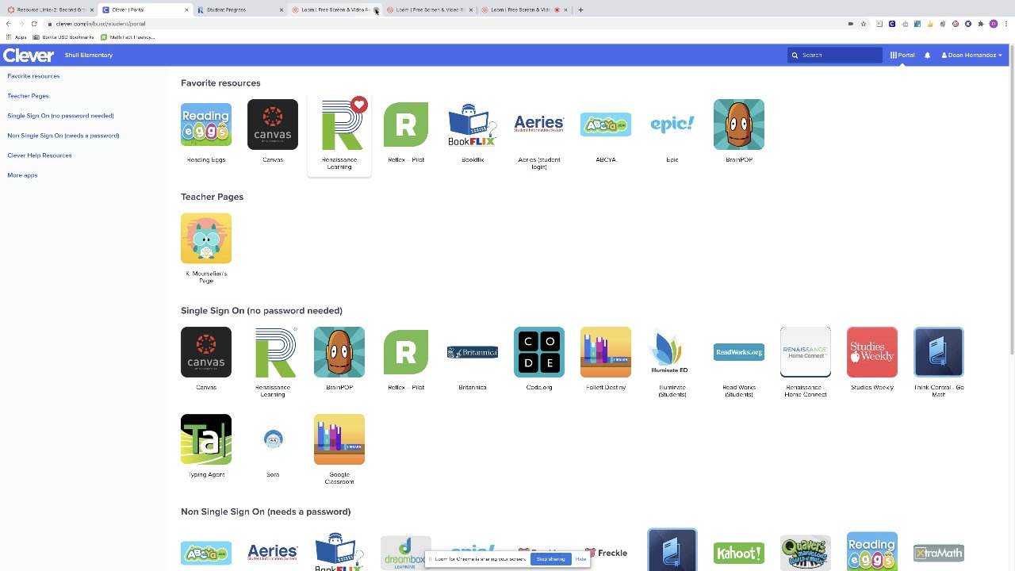Open Aeries student login favorite
This screenshot has height=571, width=1015.
[539, 125]
